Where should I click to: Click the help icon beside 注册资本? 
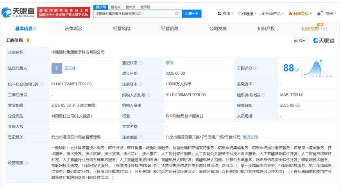141,84
